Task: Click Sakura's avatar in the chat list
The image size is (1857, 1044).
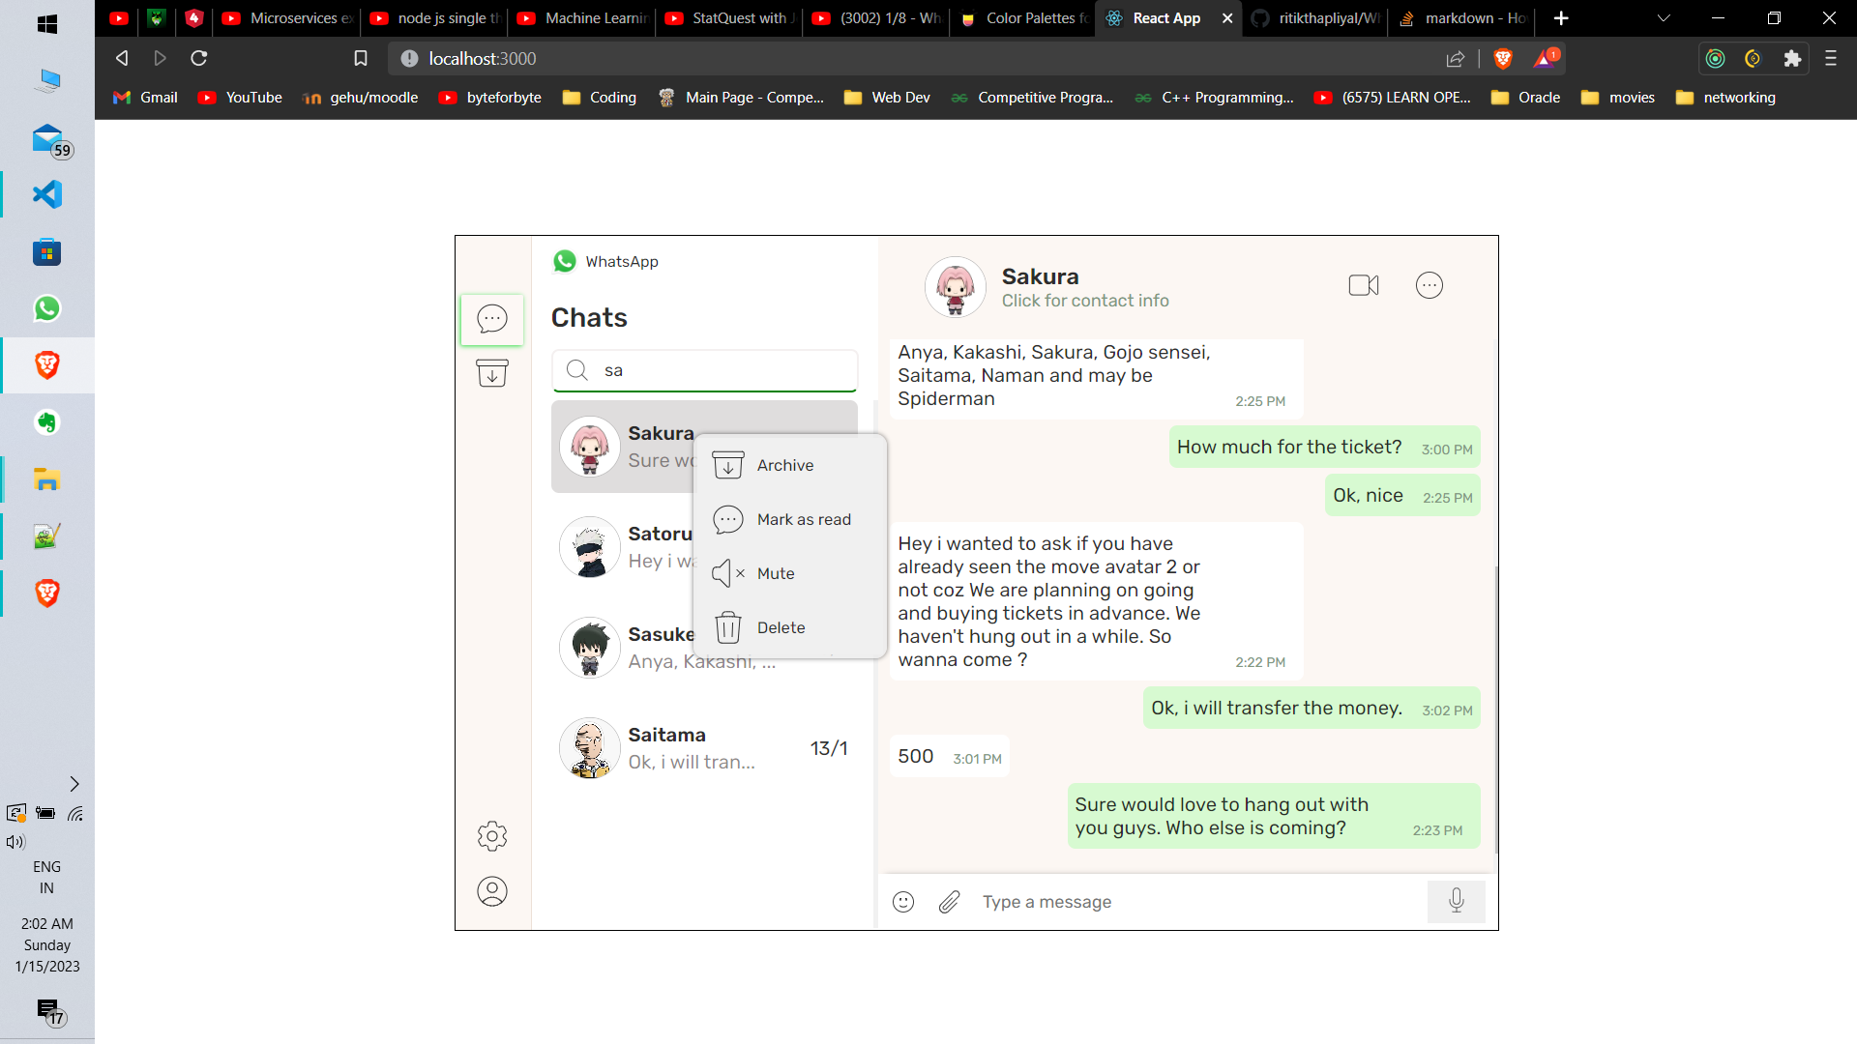Action: tap(590, 447)
